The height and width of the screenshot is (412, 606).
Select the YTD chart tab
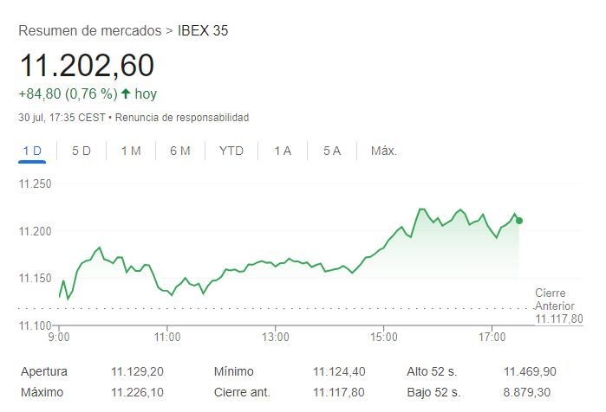tap(231, 151)
